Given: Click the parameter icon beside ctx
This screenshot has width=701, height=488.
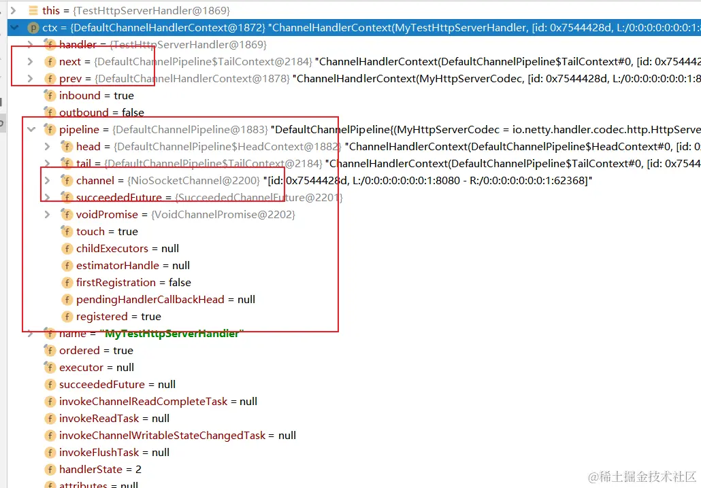Looking at the screenshot, I should (33, 28).
